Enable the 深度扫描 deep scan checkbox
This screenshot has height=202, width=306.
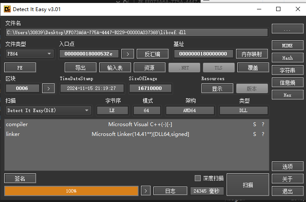pyautogui.click(x=198, y=178)
